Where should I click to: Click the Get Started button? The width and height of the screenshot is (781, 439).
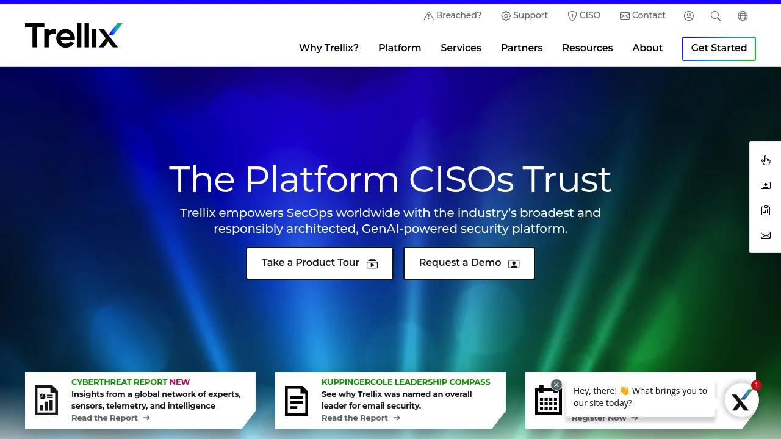click(719, 49)
